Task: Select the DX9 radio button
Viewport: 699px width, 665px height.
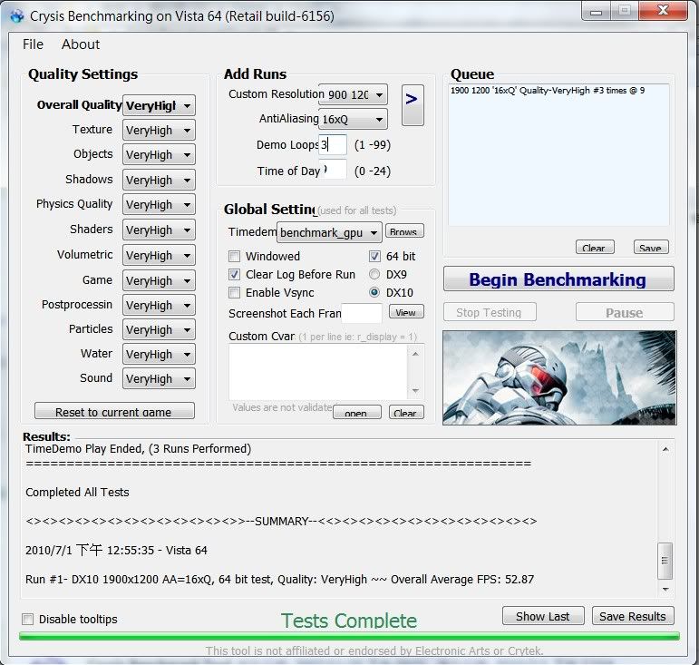Action: click(x=374, y=275)
